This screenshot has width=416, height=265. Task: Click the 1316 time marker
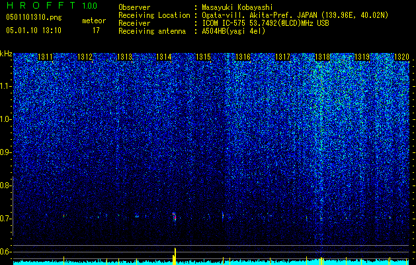243,57
